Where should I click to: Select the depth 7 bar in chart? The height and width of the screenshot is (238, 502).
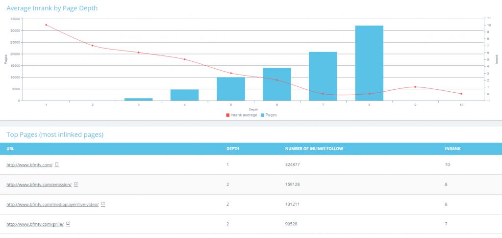(x=323, y=76)
